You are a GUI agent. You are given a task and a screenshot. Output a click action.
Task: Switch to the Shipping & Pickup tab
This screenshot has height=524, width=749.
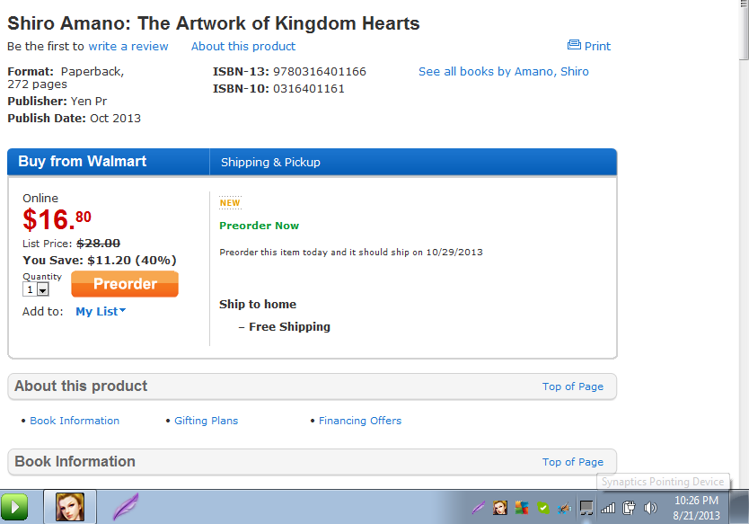tap(270, 163)
